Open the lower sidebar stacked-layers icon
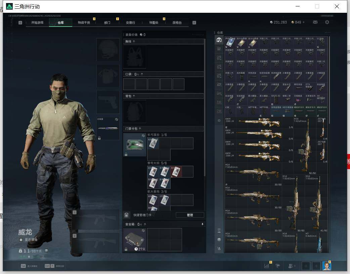 pos(219,240)
